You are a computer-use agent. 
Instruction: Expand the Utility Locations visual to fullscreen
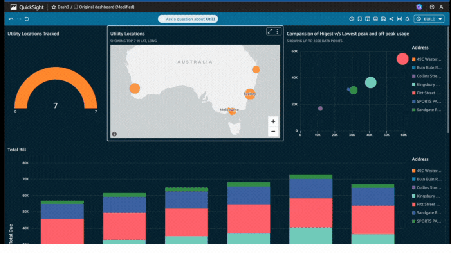pyautogui.click(x=270, y=31)
